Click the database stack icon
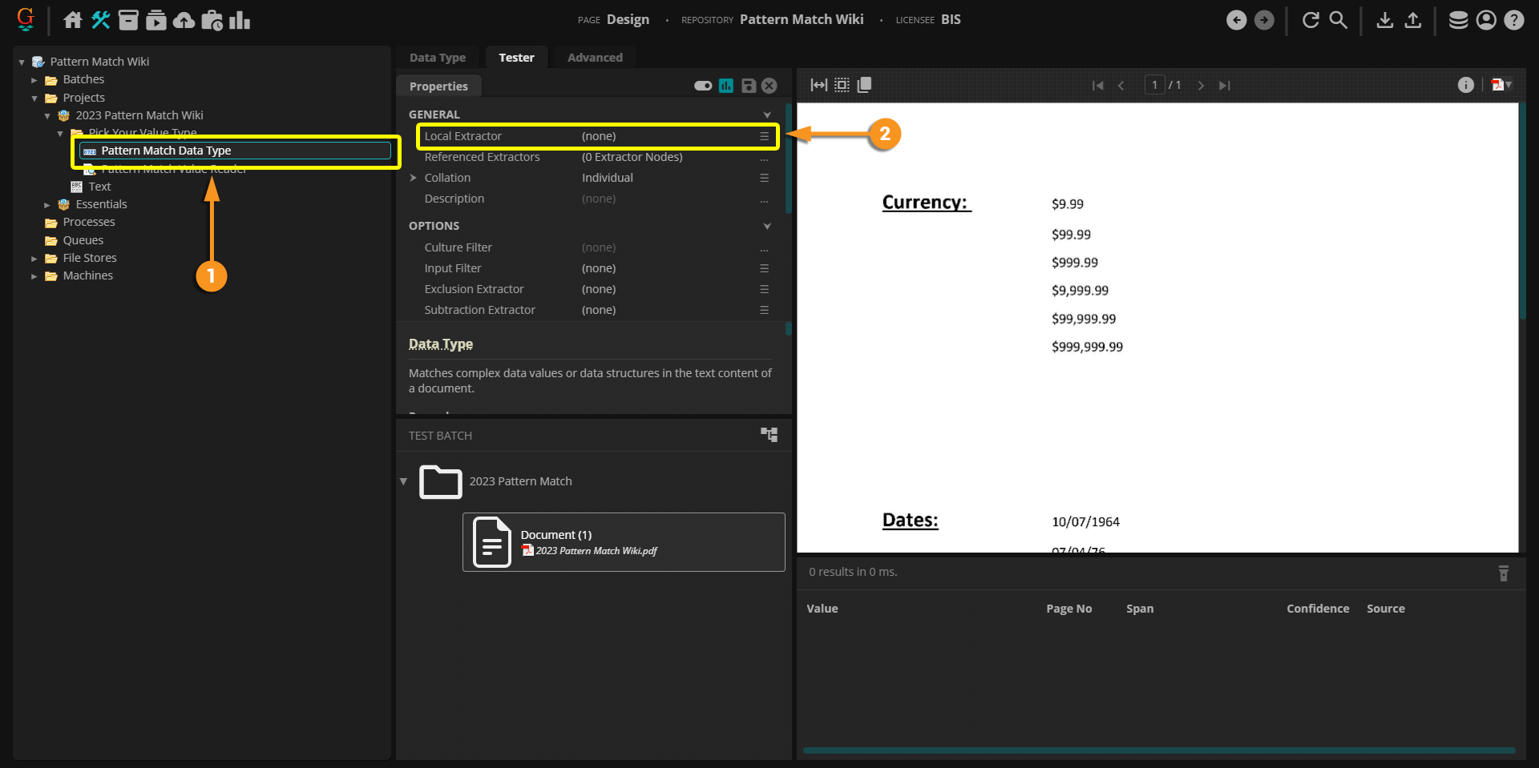The width and height of the screenshot is (1539, 768). [x=1458, y=20]
